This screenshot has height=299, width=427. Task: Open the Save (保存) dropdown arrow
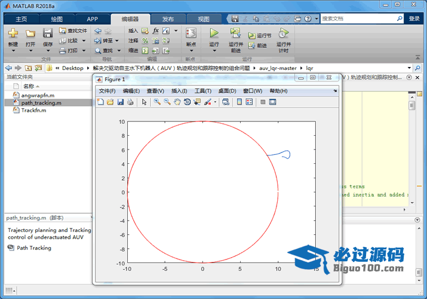(48, 51)
